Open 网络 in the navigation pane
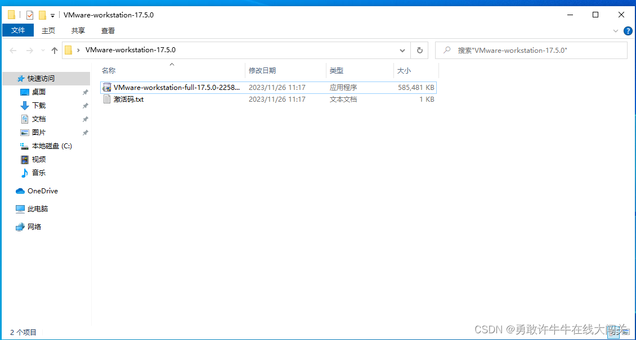636x340 pixels. click(x=34, y=226)
